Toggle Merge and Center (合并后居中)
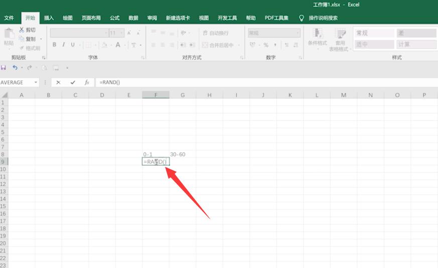This screenshot has height=268, width=438. [x=218, y=45]
